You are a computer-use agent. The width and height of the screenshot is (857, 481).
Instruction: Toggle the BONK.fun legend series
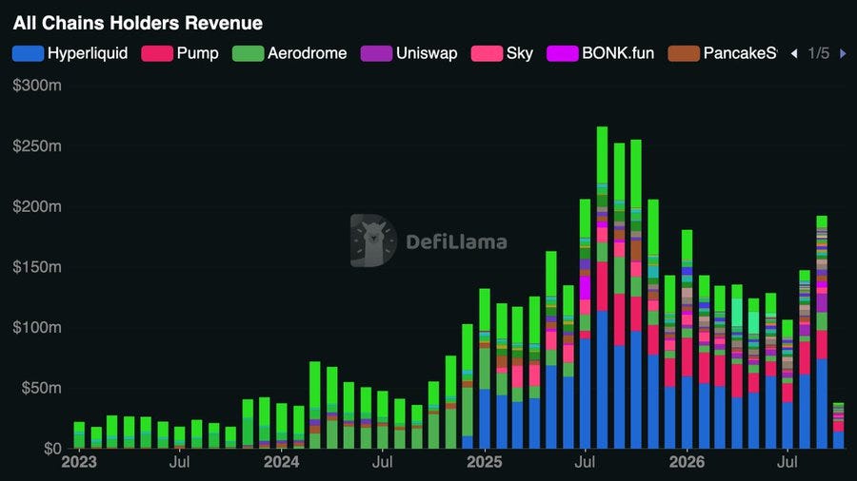(601, 53)
